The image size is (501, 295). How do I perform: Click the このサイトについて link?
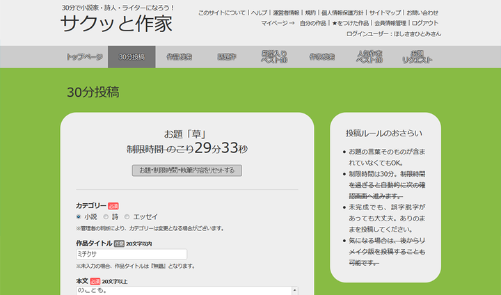pyautogui.click(x=222, y=13)
